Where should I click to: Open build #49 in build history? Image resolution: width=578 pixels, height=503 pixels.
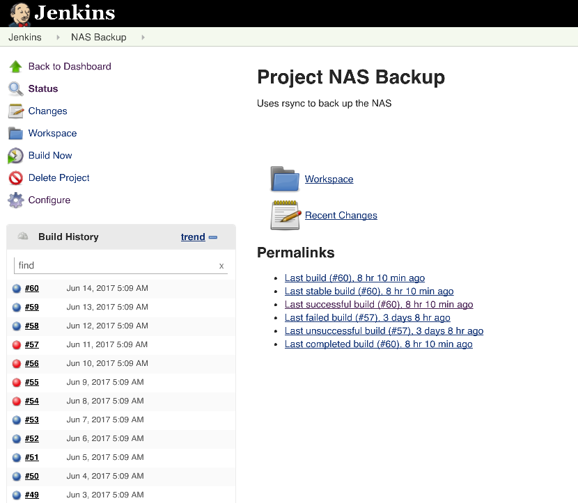pos(32,495)
